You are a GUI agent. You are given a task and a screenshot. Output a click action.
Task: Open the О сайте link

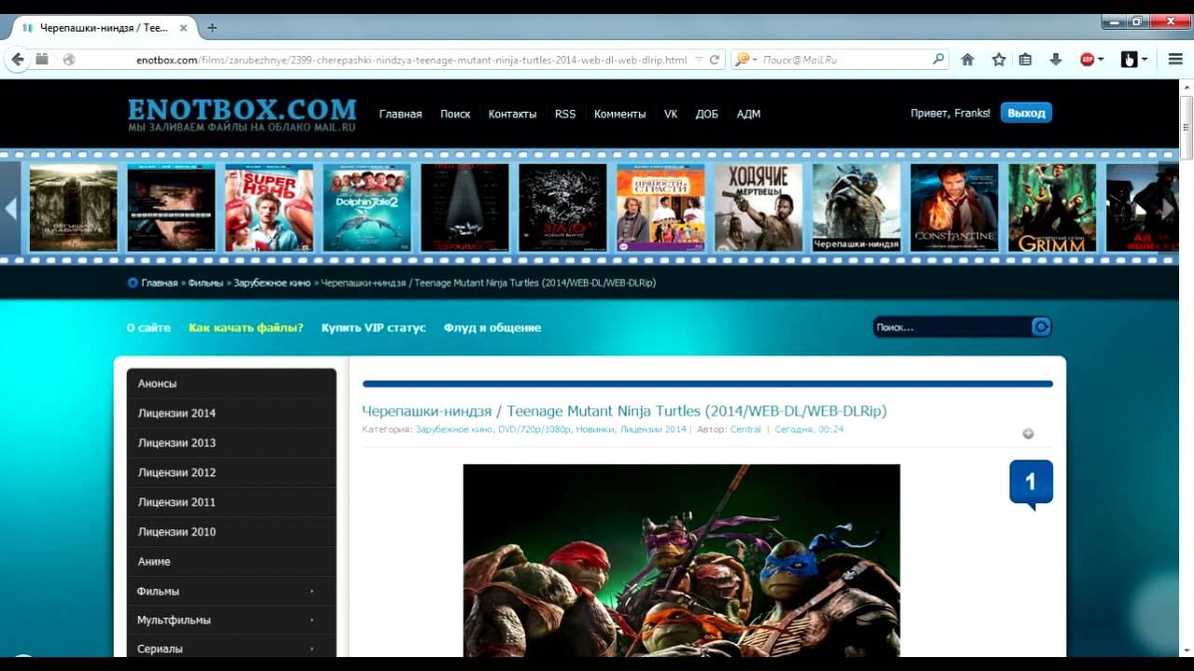tap(148, 327)
